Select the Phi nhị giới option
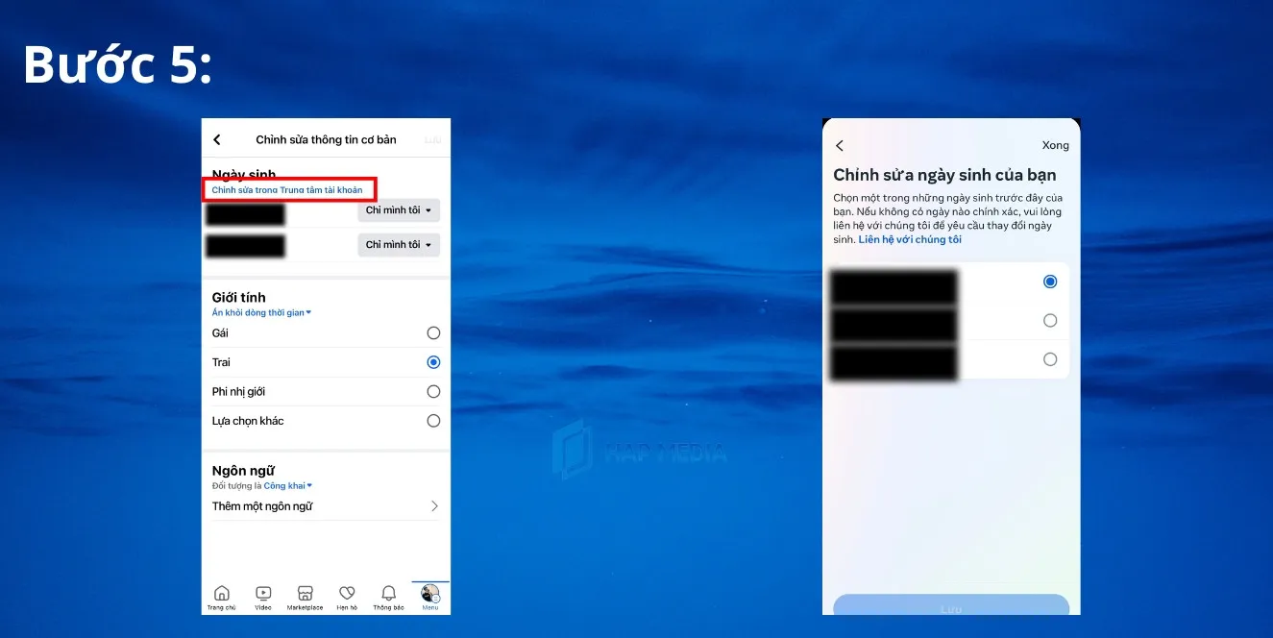Viewport: 1273px width, 638px height. point(433,391)
